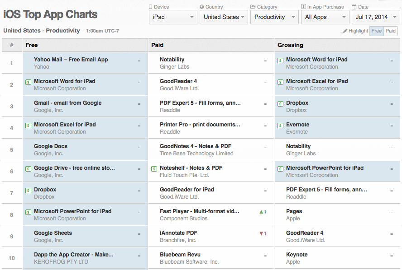Click the 1:00am UTC-7 timestamp
This screenshot has height=270, width=402.
click(x=102, y=31)
